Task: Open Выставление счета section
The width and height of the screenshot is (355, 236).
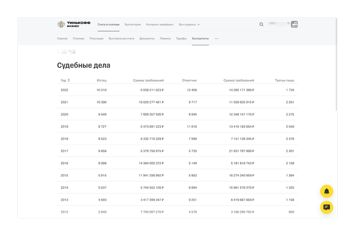Action: (121, 39)
